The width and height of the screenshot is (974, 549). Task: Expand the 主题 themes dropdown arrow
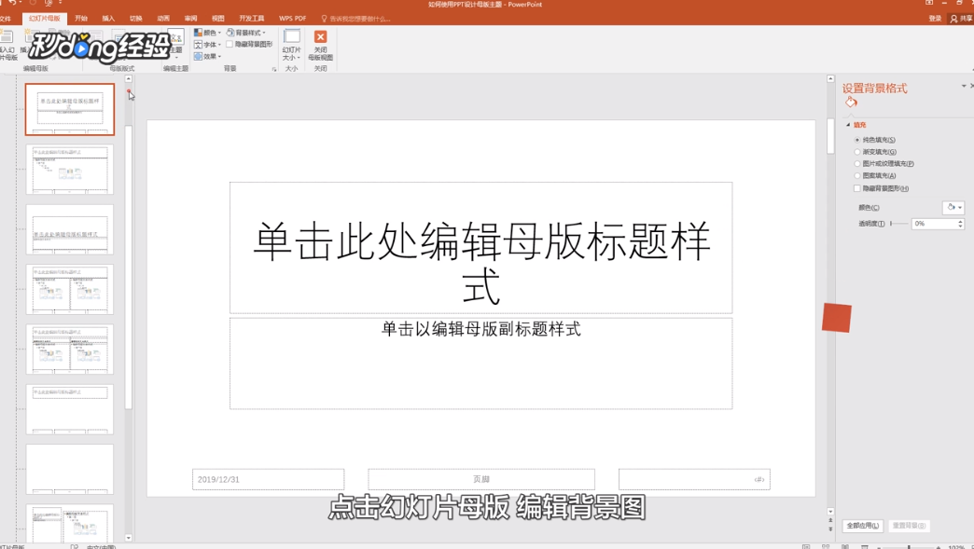coord(175,58)
